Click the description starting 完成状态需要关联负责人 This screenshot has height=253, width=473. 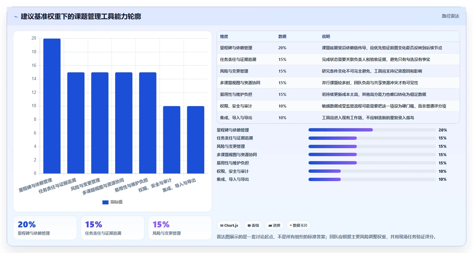tap(376, 59)
